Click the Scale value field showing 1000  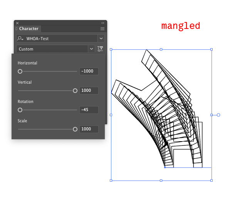pos(89,129)
